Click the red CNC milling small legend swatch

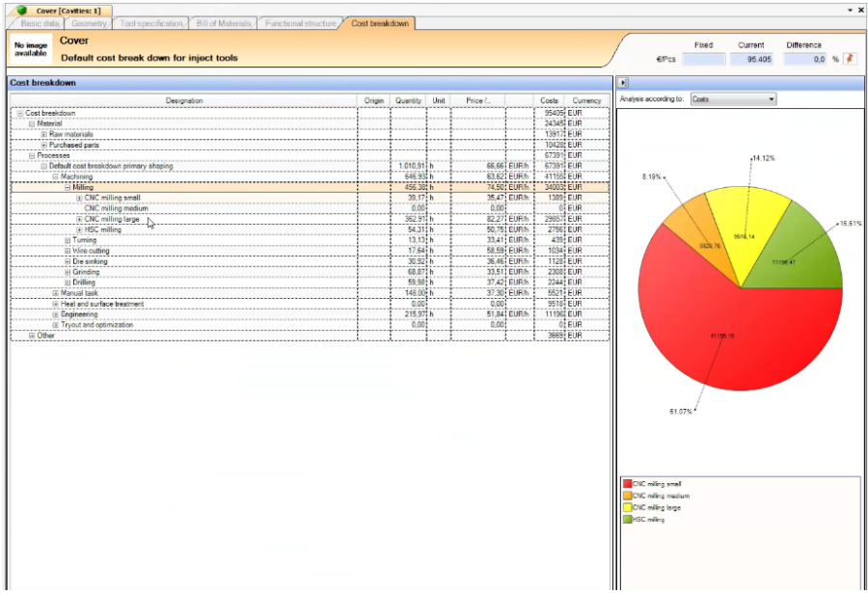pos(627,482)
